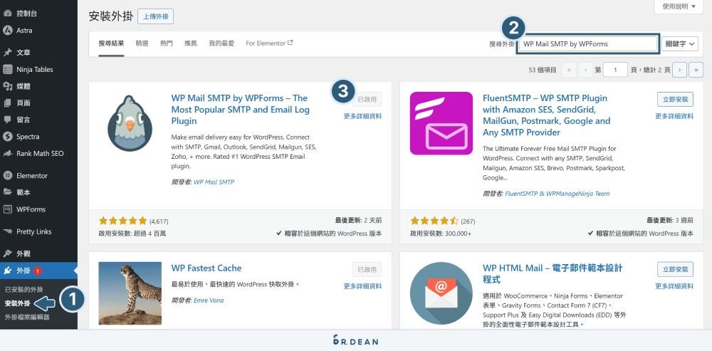Switch to the 搜尋結果 tab

pyautogui.click(x=111, y=43)
